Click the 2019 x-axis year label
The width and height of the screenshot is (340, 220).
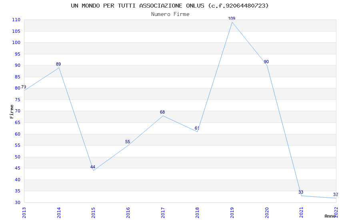(x=232, y=212)
